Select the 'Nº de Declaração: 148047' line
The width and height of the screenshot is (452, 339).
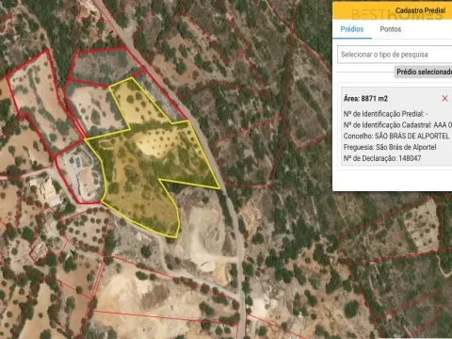[382, 158]
